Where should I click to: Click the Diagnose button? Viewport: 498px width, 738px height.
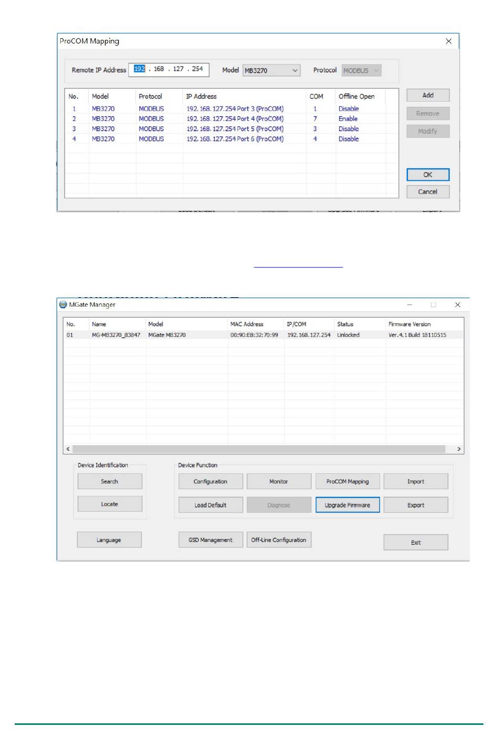[x=279, y=505]
